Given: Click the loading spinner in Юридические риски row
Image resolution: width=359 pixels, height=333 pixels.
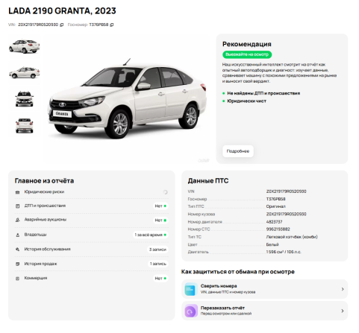Looking at the screenshot, I should [165, 192].
